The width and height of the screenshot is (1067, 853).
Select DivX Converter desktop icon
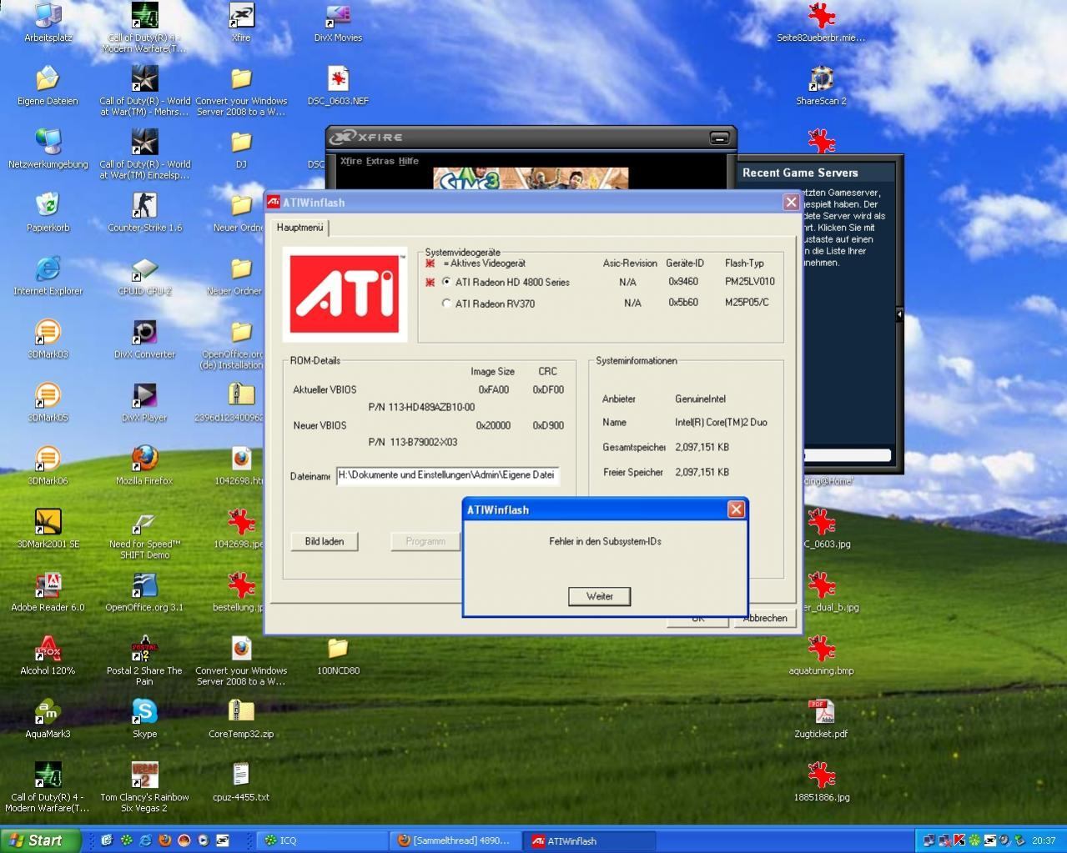(x=144, y=339)
